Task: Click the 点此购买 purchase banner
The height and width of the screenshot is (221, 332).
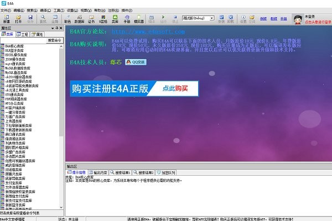Action: pos(134,88)
